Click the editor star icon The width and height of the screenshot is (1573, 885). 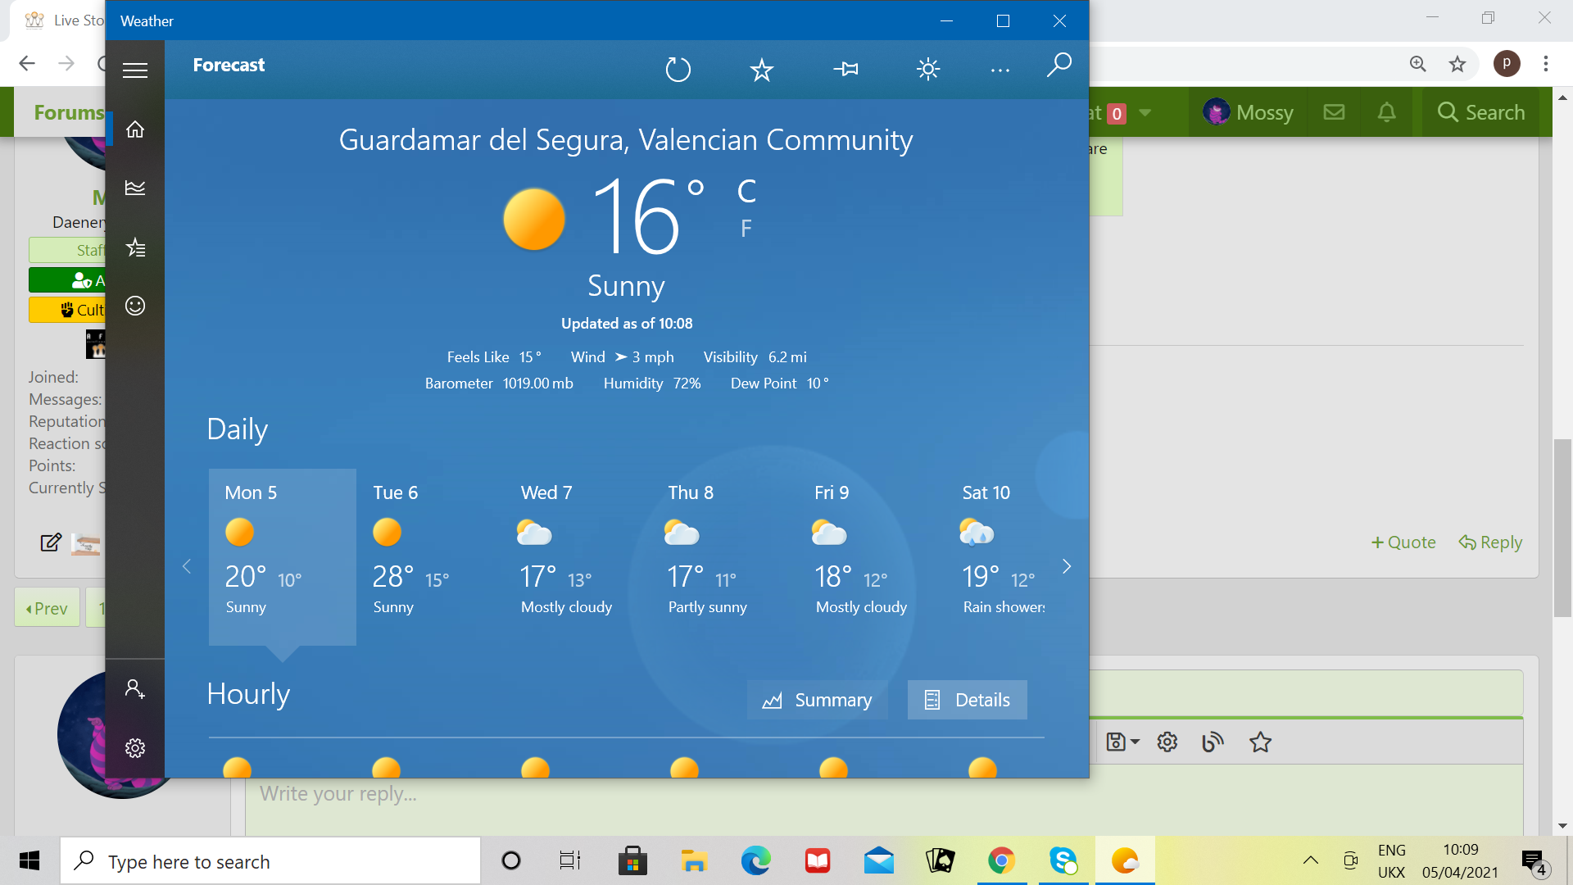click(x=1260, y=742)
